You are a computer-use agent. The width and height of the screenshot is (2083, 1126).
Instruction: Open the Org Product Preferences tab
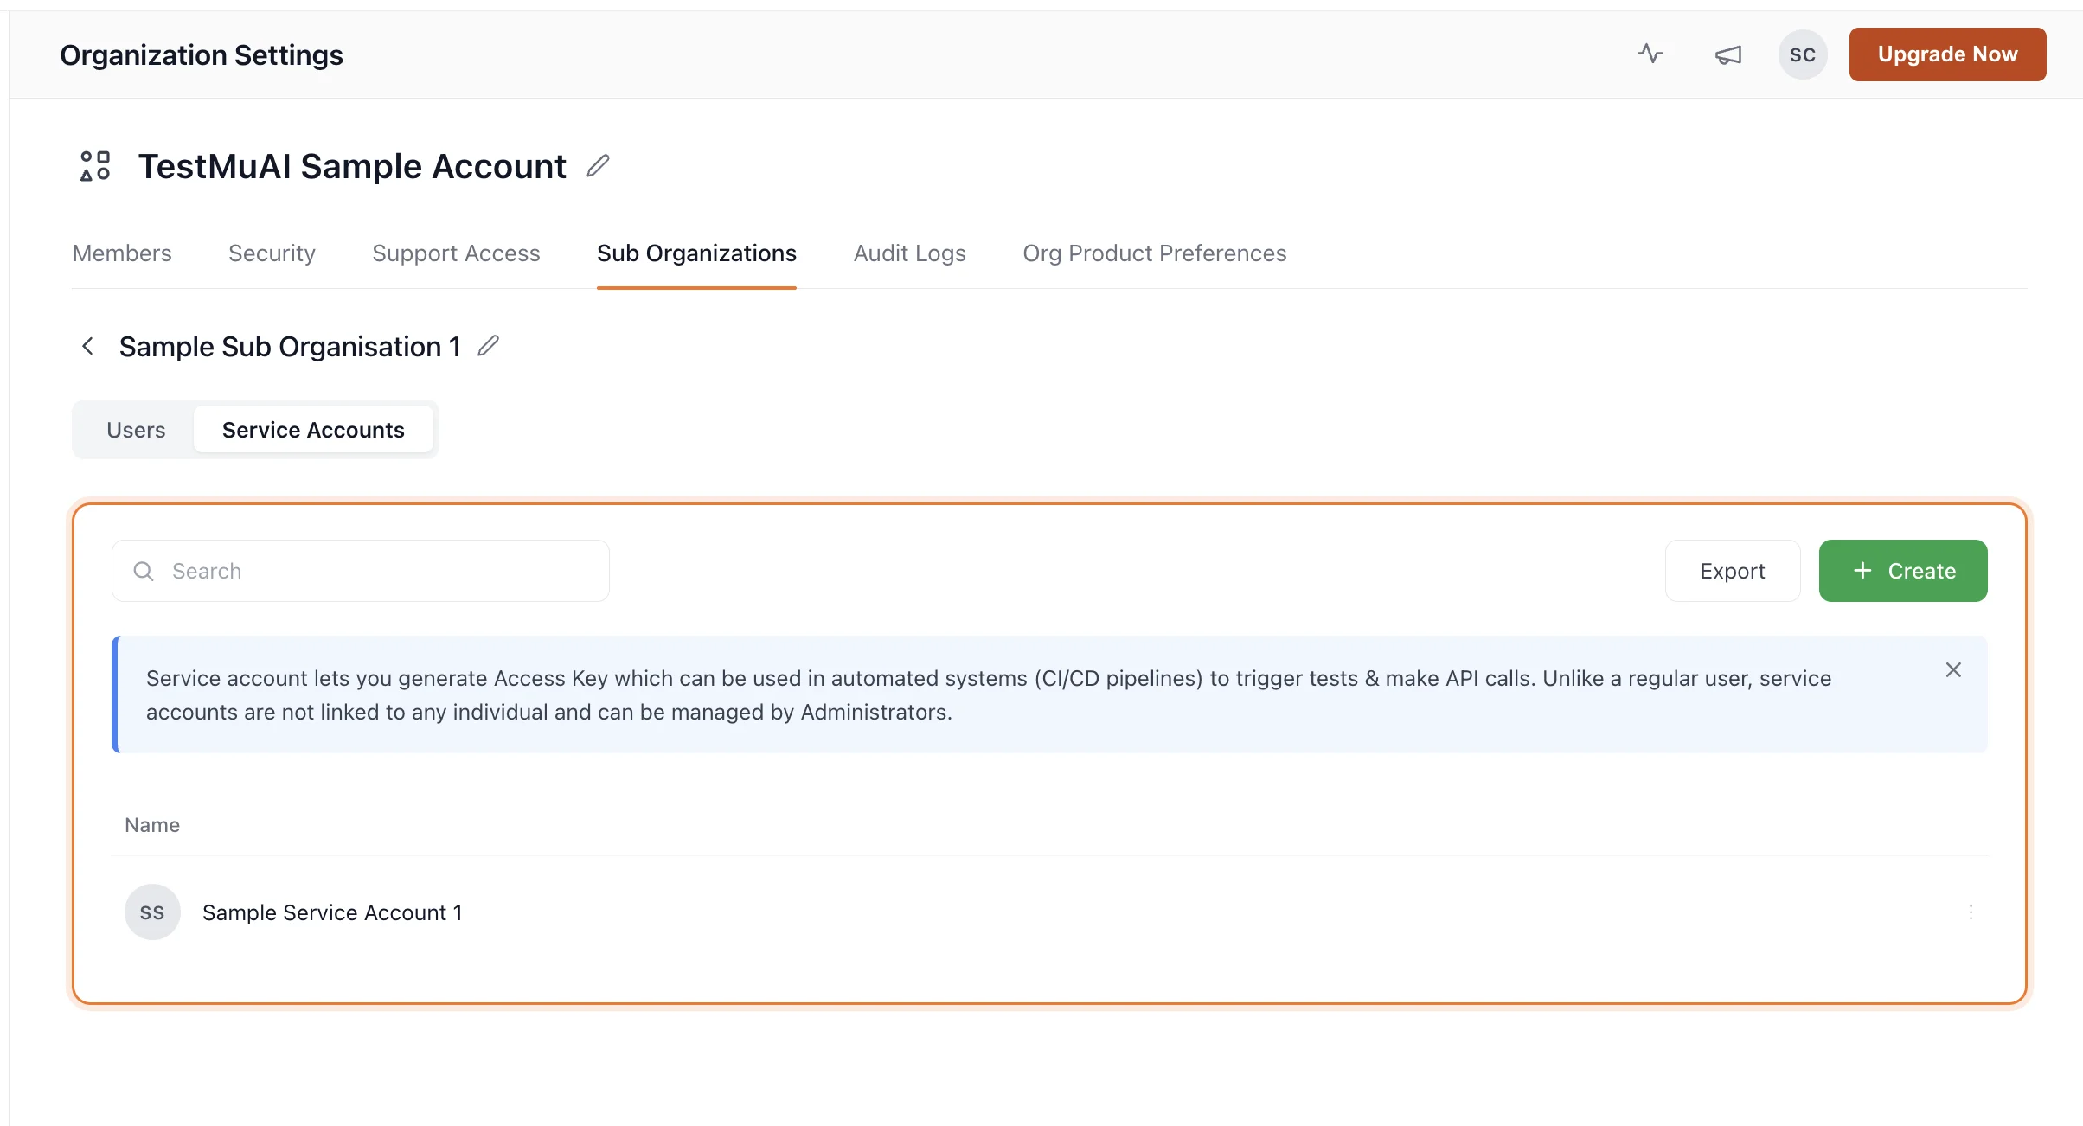(x=1154, y=253)
